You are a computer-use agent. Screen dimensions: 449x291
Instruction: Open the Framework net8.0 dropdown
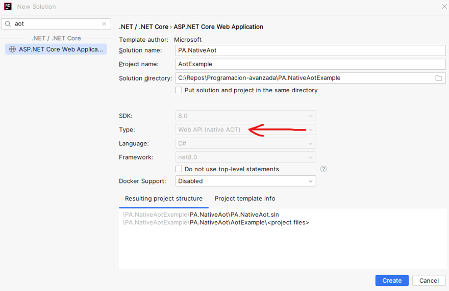[x=246, y=157]
